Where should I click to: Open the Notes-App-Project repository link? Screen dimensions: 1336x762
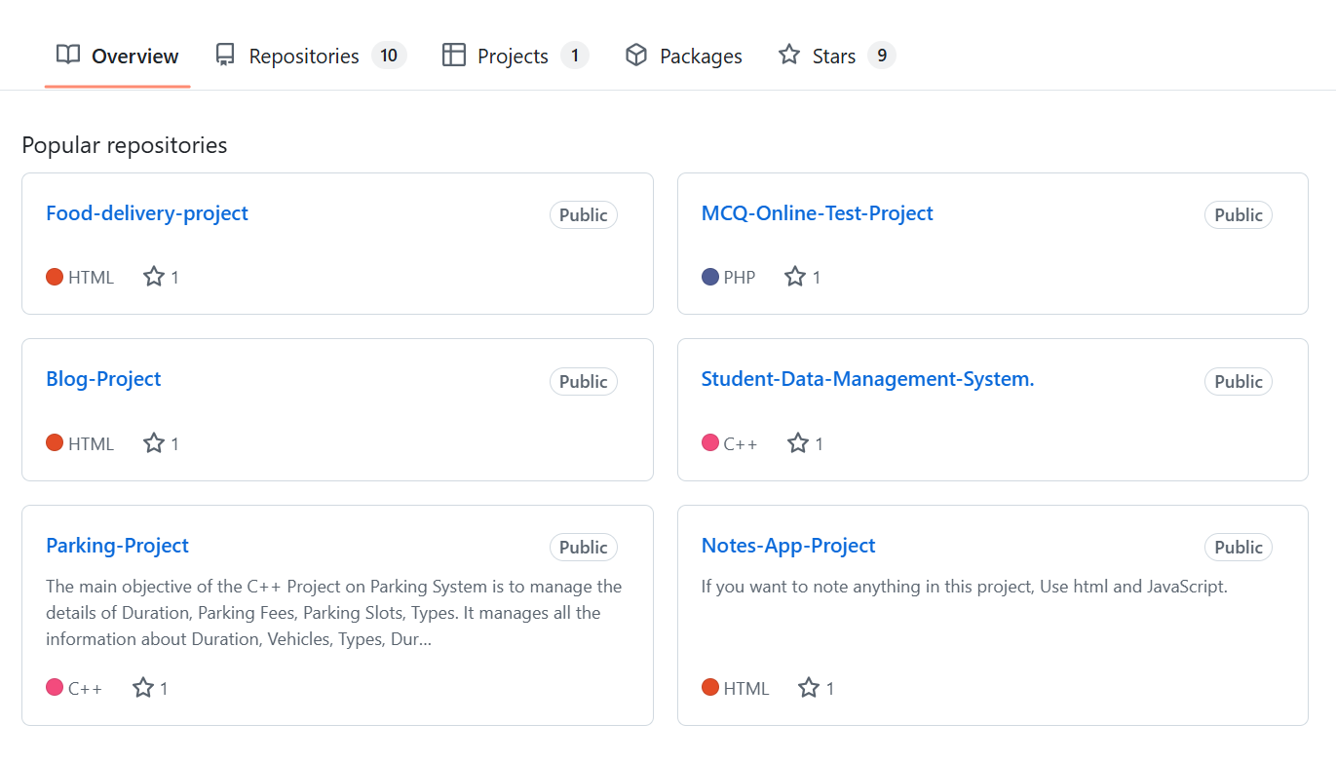coord(788,546)
